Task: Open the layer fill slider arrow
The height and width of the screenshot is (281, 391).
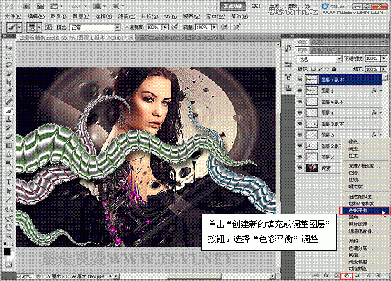Action: (383, 69)
